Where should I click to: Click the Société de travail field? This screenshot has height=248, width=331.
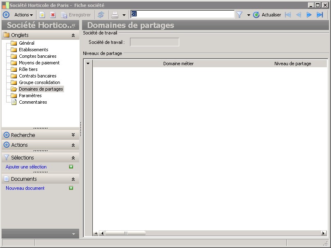click(x=155, y=42)
